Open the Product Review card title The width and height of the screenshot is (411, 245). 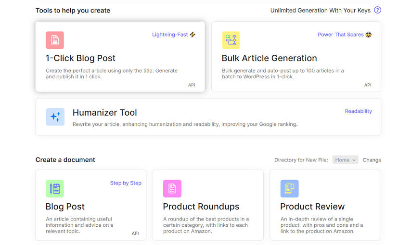(x=312, y=207)
